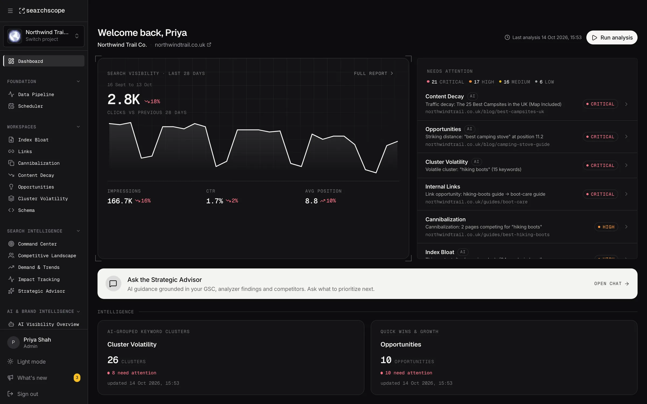
Task: Click Open Chat
Action: [x=611, y=284]
